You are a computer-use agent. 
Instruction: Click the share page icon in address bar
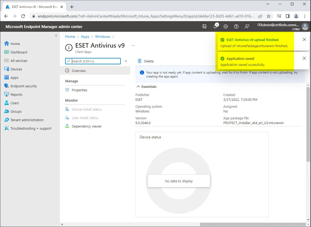[x=260, y=16]
